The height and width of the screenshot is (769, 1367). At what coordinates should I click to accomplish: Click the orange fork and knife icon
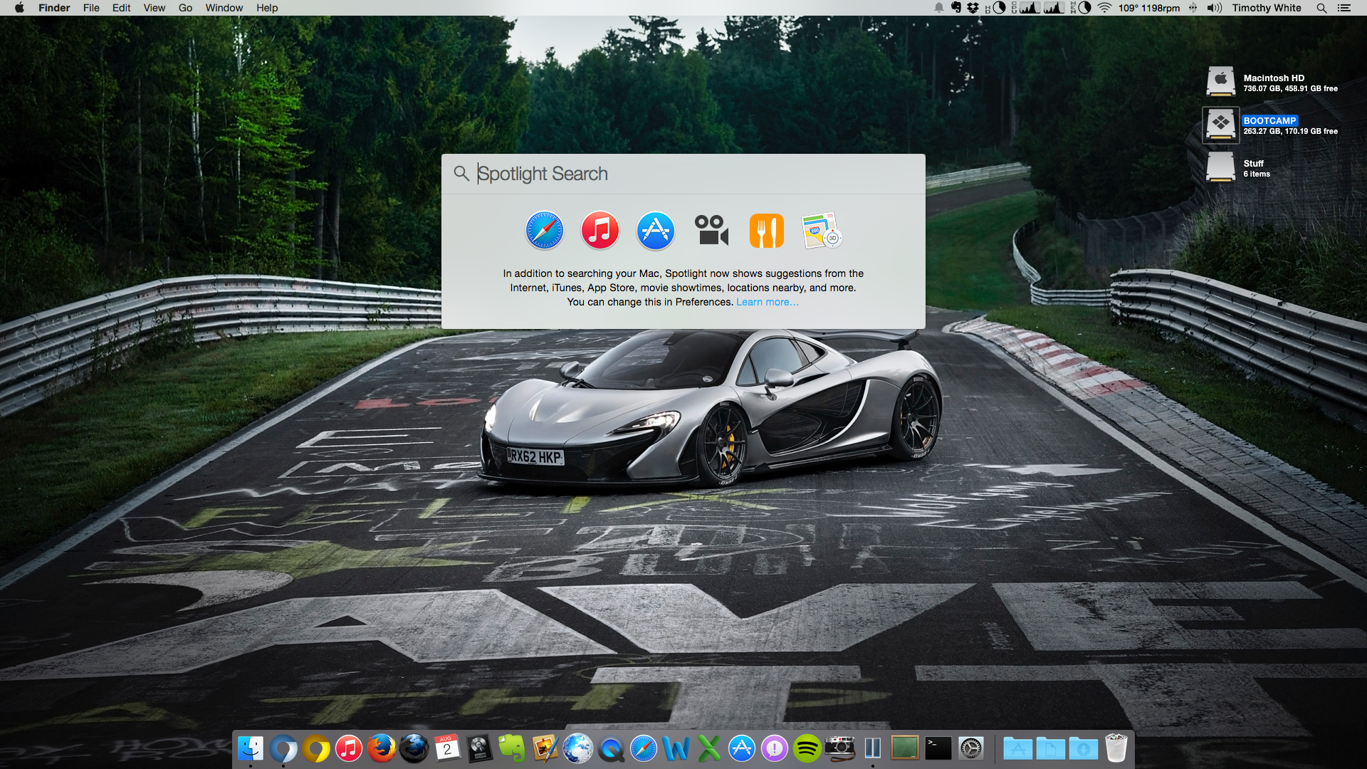click(767, 231)
